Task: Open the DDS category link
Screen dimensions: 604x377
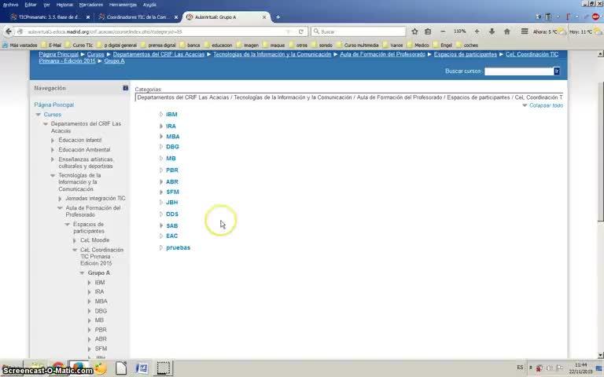Action: [x=172, y=214]
